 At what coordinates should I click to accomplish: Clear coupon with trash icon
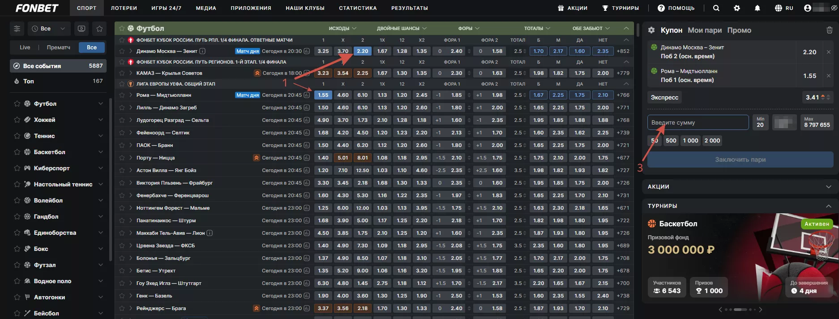click(829, 30)
